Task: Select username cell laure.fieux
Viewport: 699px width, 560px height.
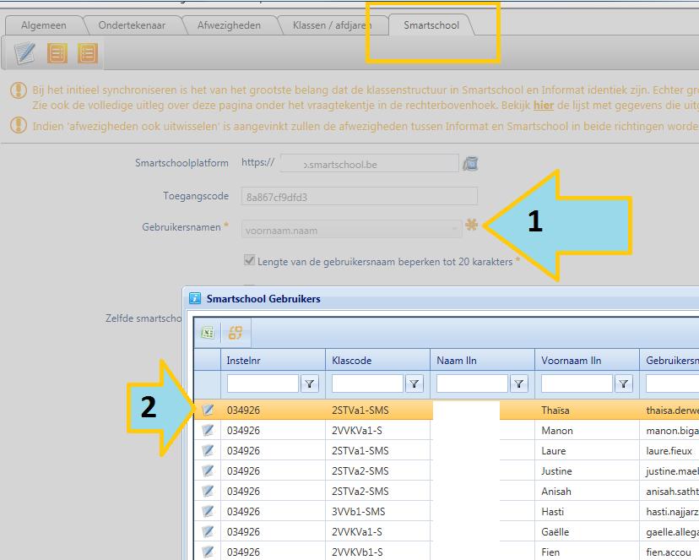Action: point(669,451)
